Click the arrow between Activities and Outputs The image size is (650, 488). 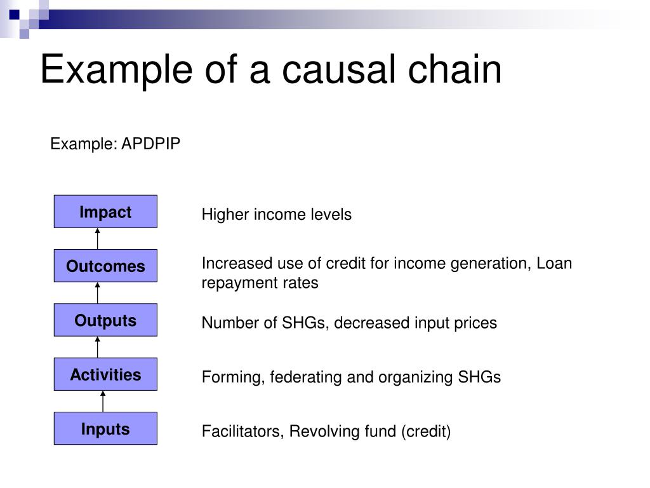[97, 347]
